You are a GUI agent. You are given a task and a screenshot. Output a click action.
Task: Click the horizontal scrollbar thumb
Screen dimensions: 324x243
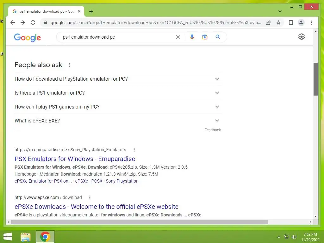[140, 222]
